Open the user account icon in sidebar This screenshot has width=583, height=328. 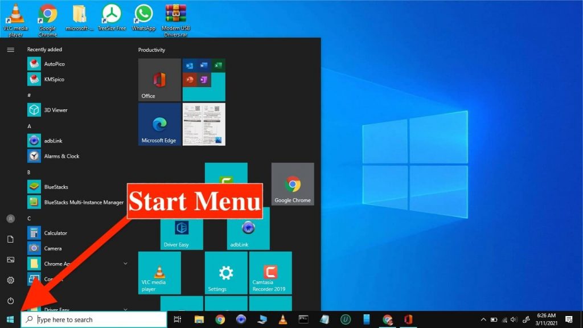(x=10, y=219)
